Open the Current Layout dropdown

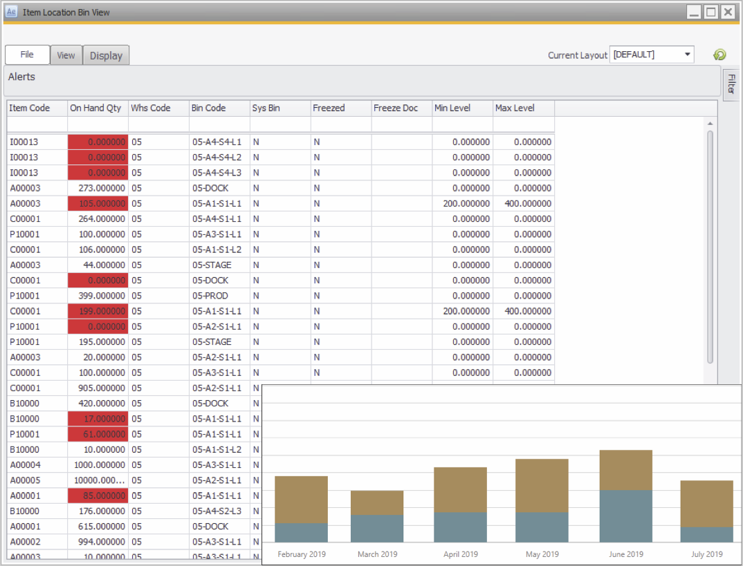(687, 55)
